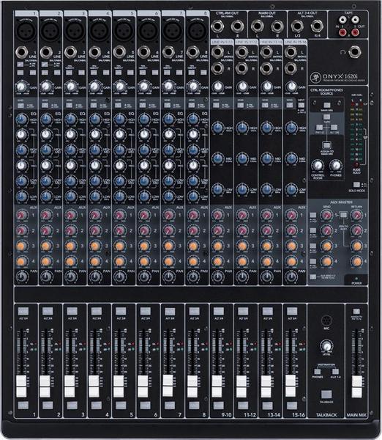Click the Main Mix fader cap
Viewport: 382px width, 440px height.
point(356,386)
